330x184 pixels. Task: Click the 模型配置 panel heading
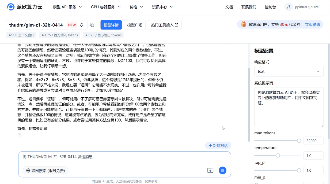(x=264, y=51)
